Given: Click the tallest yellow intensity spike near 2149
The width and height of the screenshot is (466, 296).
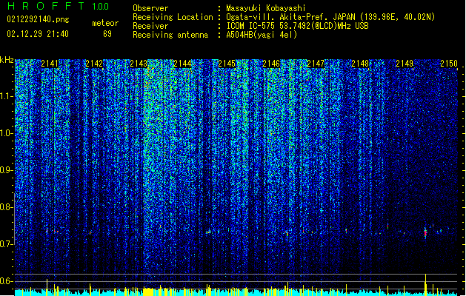Looking at the screenshot, I should pos(425,284).
